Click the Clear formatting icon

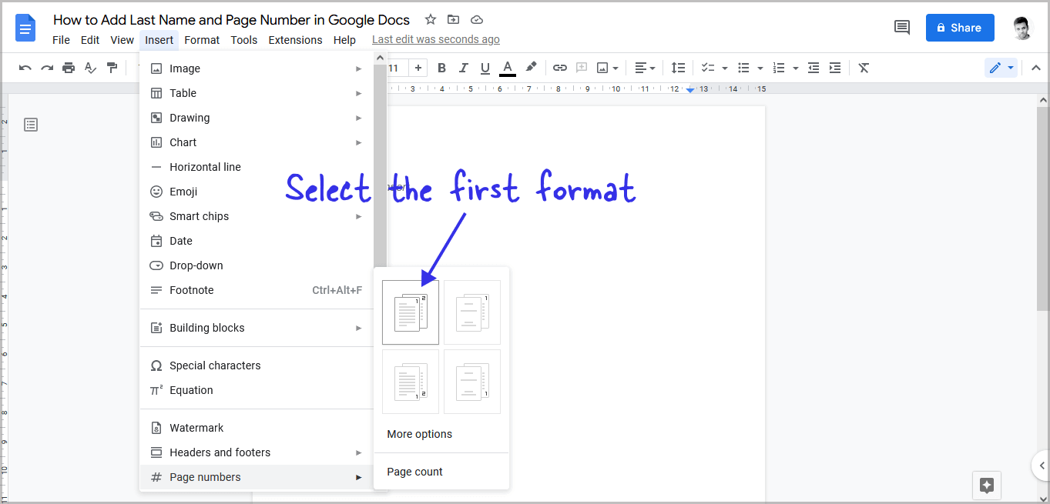863,68
